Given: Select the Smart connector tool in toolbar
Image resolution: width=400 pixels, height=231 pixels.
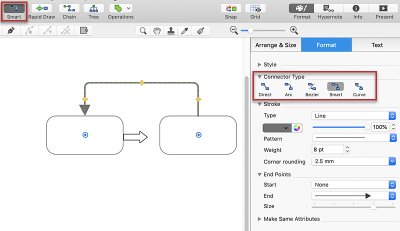Looking at the screenshot, I should 14,9.
